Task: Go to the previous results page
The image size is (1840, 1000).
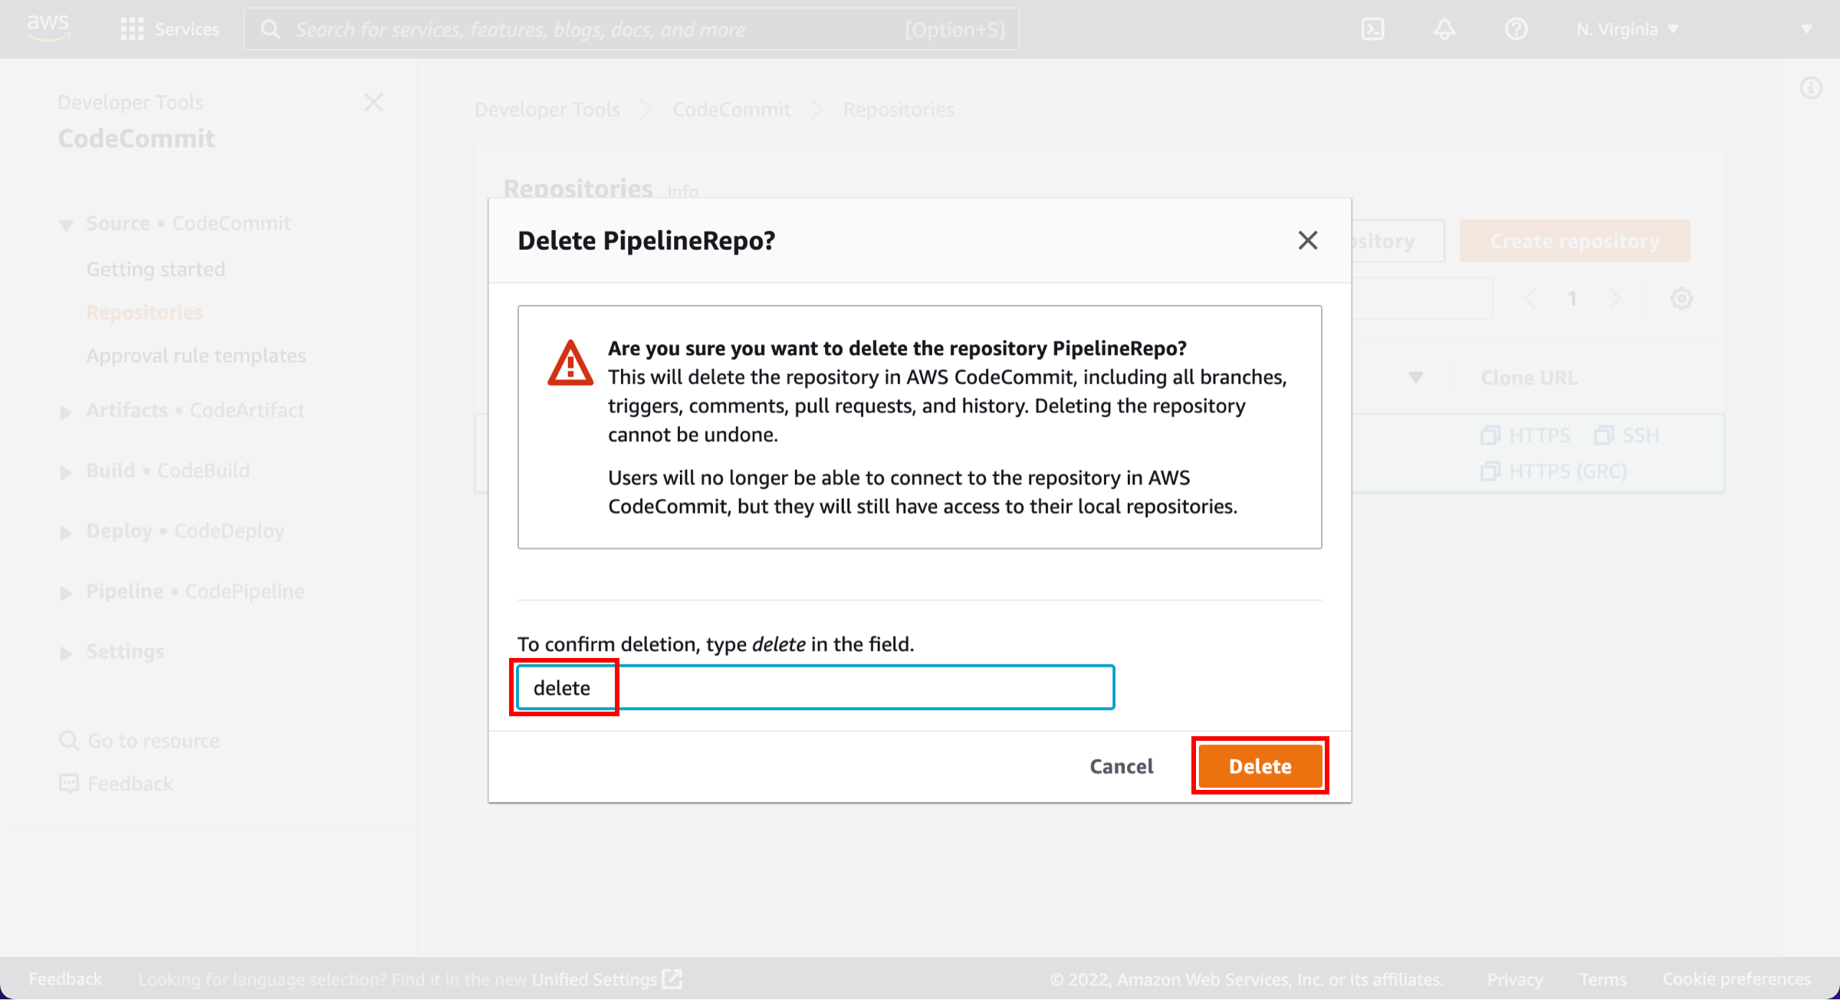Action: [x=1530, y=298]
